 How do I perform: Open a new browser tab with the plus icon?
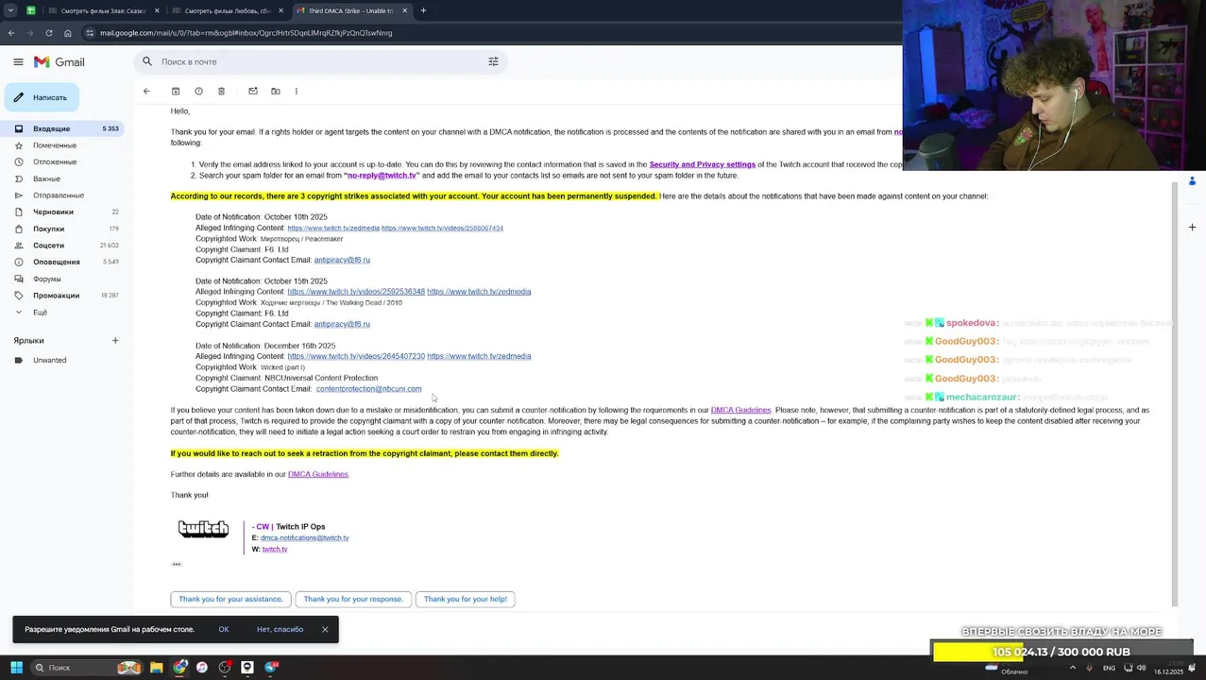[423, 10]
